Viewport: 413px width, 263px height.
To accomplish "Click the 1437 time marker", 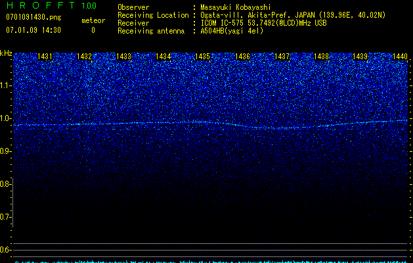I will click(x=282, y=57).
